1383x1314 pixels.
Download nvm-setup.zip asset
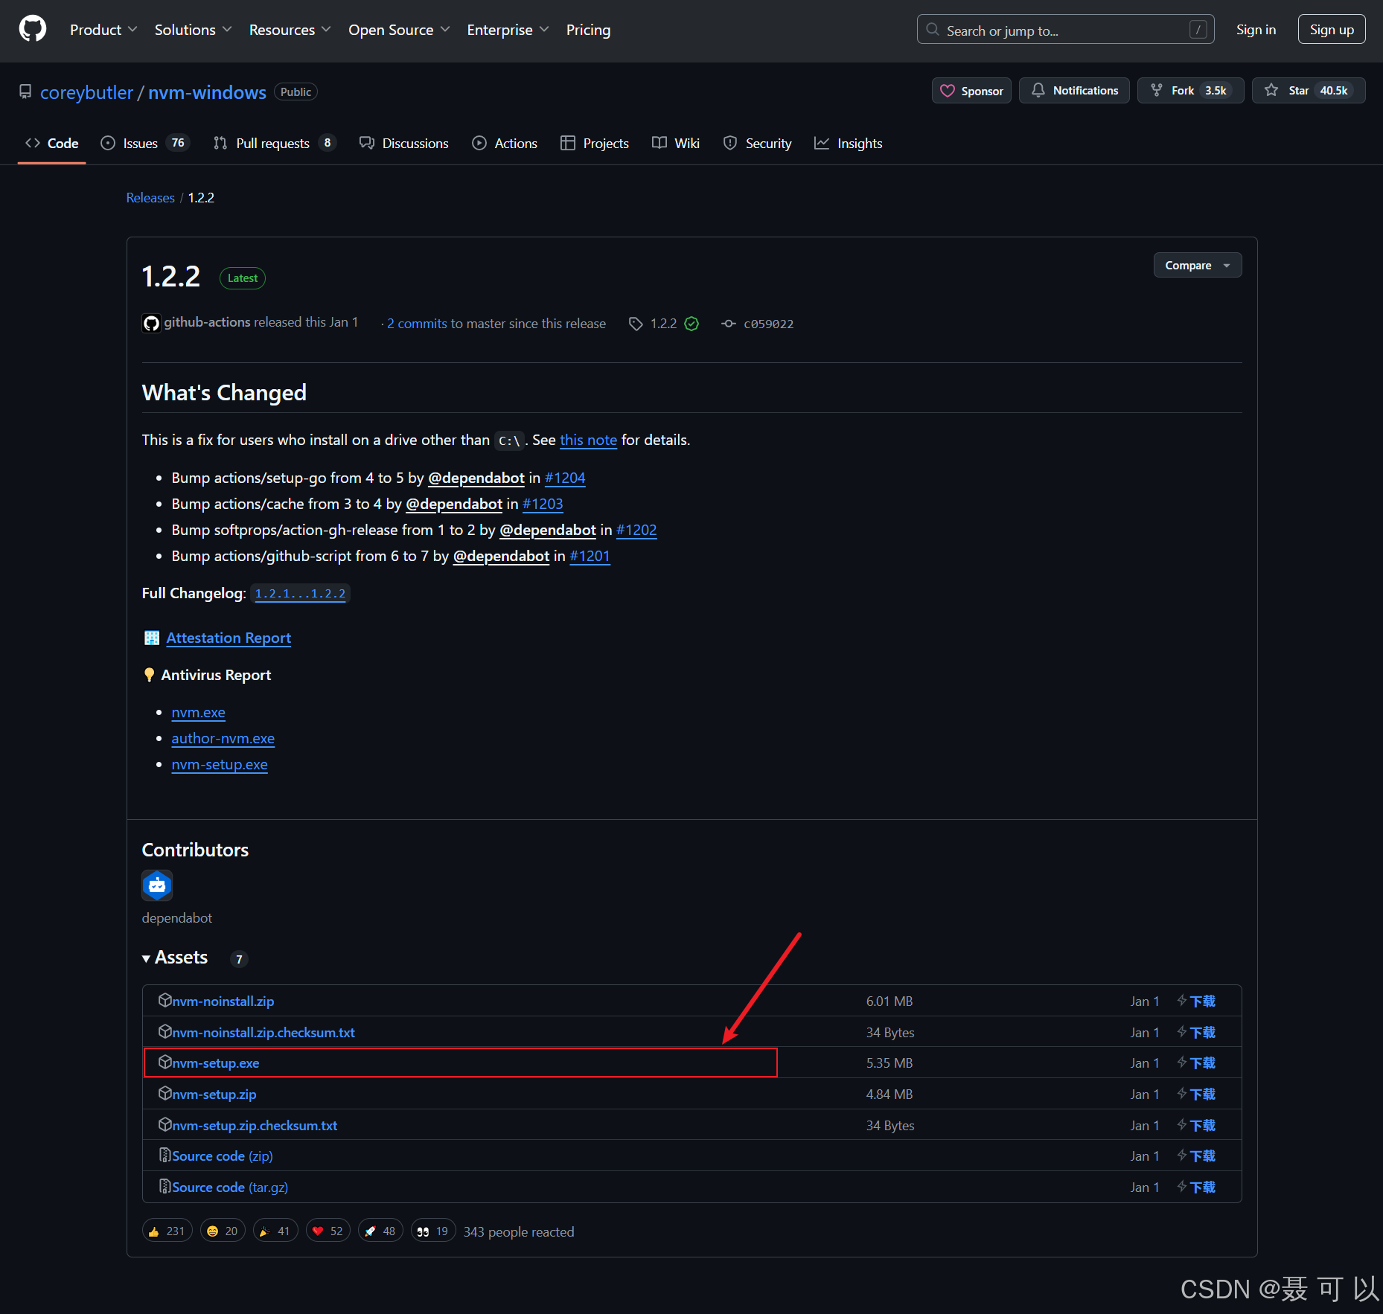click(x=214, y=1095)
